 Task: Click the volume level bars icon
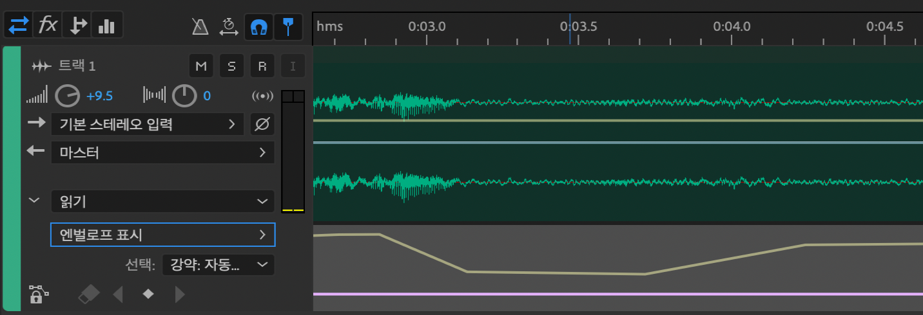pos(37,96)
